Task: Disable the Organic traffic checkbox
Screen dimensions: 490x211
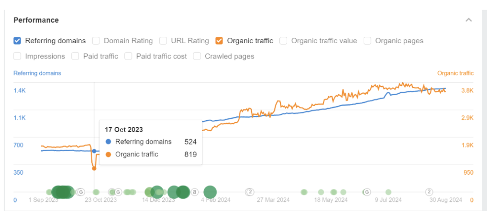Action: pos(219,41)
